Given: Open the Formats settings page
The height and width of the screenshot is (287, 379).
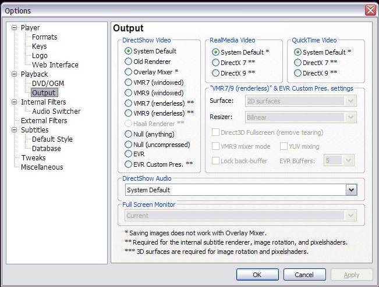Looking at the screenshot, I should click(x=44, y=37).
